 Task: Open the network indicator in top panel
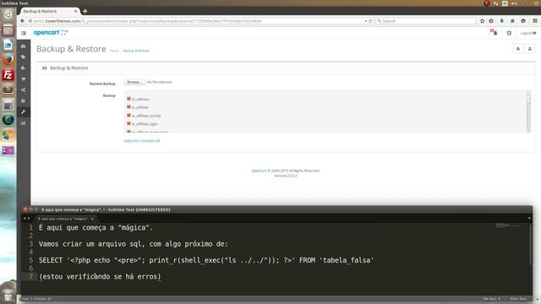pos(496,3)
